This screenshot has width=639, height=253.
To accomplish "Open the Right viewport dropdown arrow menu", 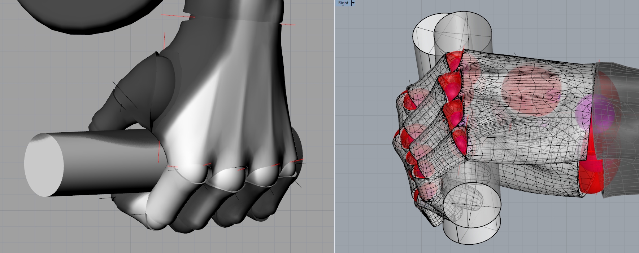I will point(353,3).
